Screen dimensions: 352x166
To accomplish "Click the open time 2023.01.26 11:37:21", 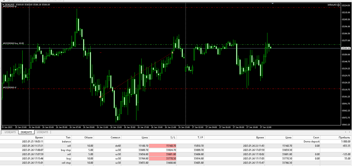I will (x=32, y=146).
